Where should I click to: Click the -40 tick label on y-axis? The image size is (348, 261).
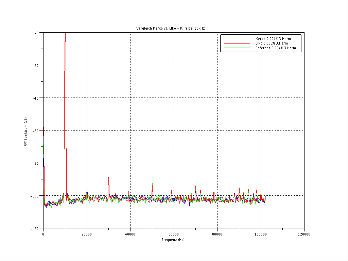click(x=36, y=98)
